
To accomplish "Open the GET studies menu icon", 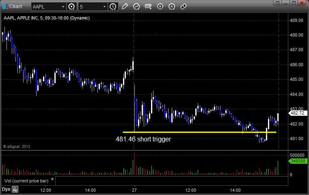I will [148, 6].
